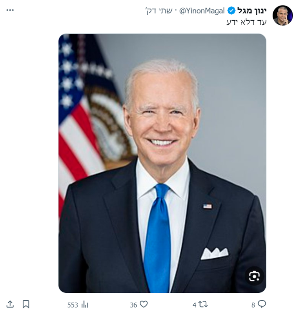Click the blue verified badge
Image resolution: width=297 pixels, height=312 pixels.
(x=231, y=11)
